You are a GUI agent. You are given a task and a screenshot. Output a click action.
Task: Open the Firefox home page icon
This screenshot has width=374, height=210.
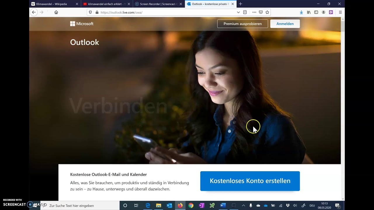pos(56,12)
